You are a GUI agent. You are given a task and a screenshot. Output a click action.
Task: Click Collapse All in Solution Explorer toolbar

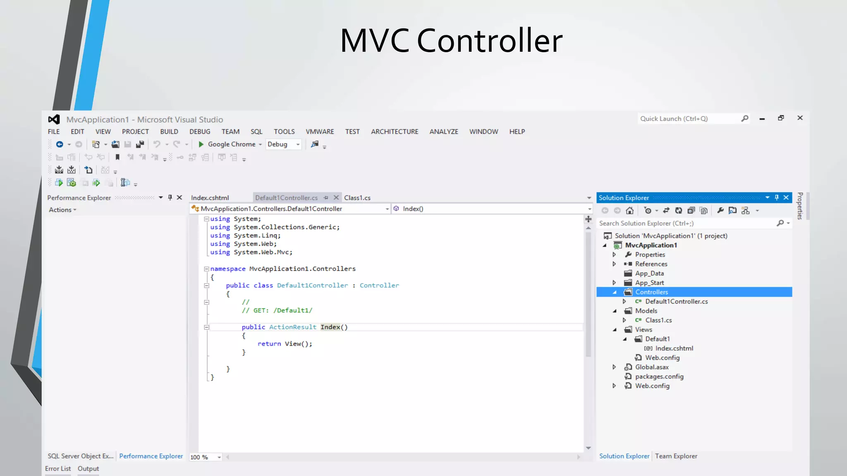click(x=691, y=211)
